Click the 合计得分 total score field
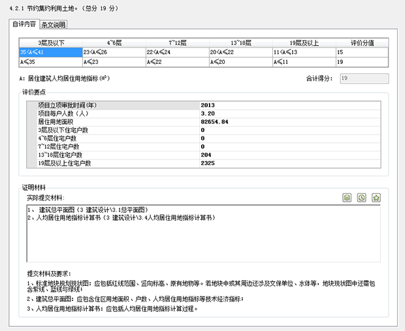405x331 pixels. [364, 78]
